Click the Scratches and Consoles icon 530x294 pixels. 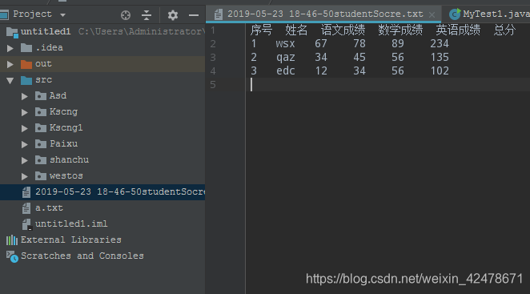point(12,257)
